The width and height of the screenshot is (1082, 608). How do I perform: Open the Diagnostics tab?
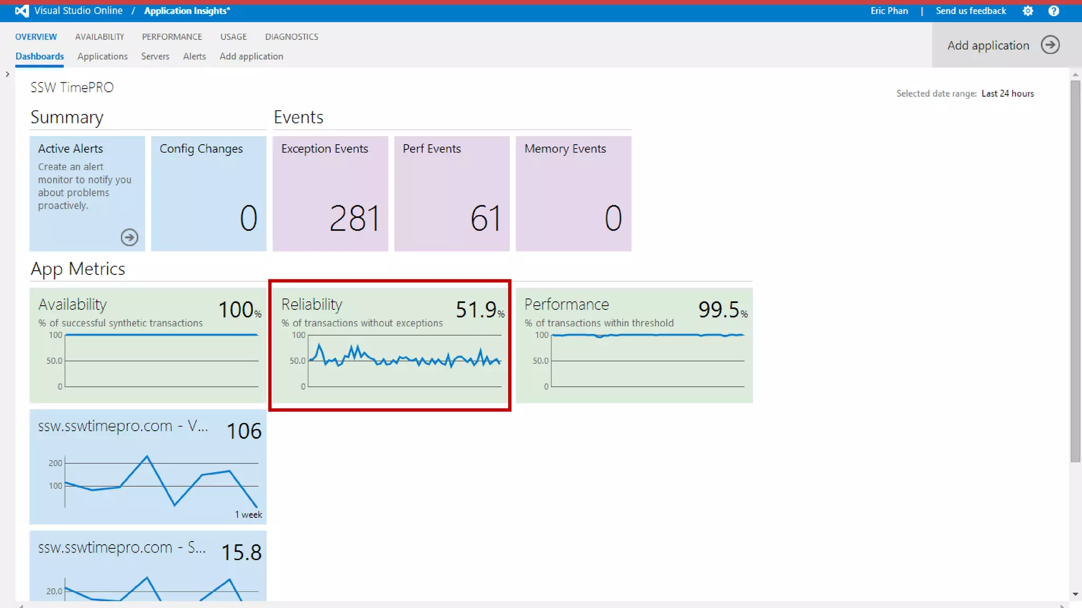coord(292,36)
